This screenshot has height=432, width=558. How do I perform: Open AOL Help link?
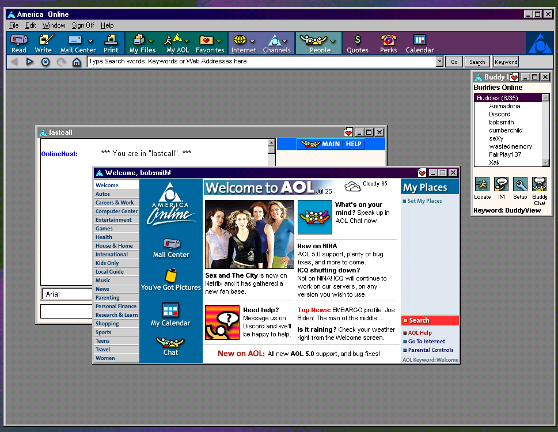[x=420, y=333]
